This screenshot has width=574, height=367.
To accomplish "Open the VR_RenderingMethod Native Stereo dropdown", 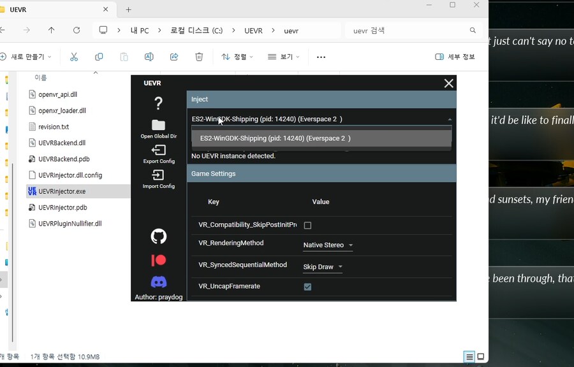I will [328, 245].
